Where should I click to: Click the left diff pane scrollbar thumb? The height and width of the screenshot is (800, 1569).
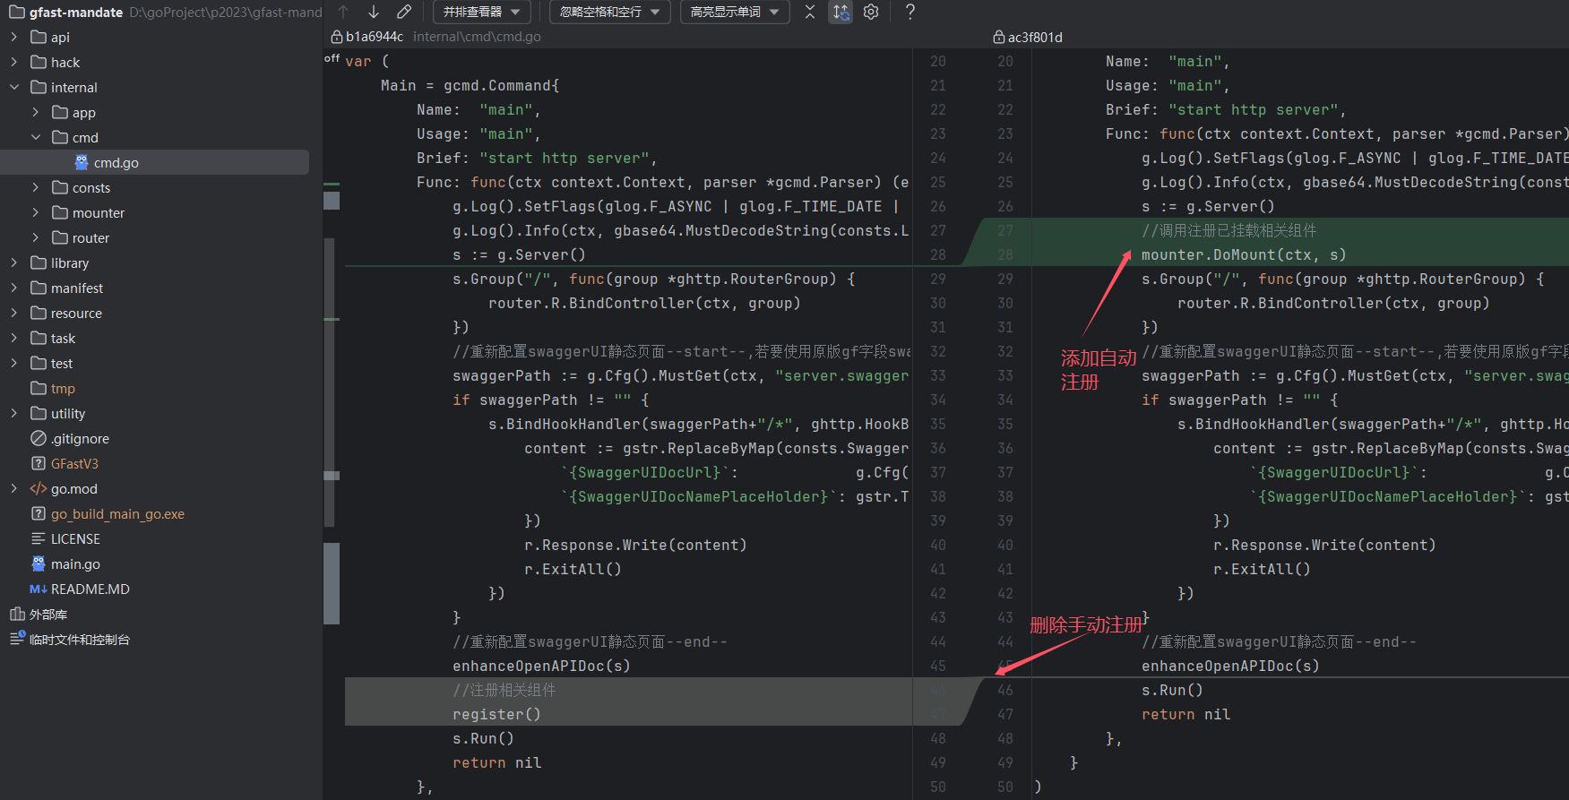click(332, 582)
